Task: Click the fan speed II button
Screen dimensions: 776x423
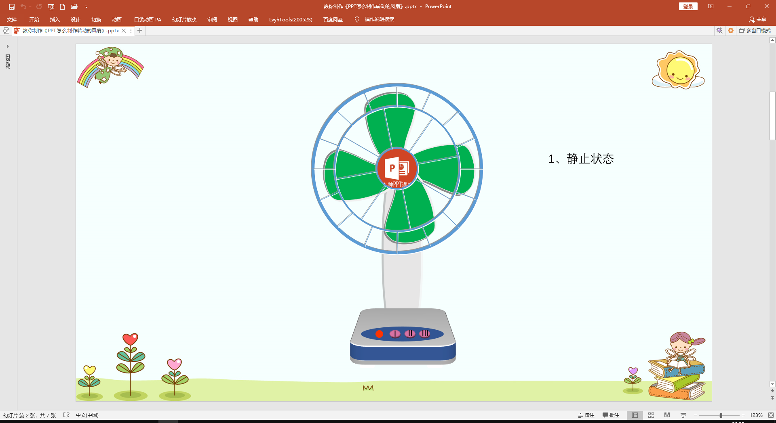Action: (410, 334)
